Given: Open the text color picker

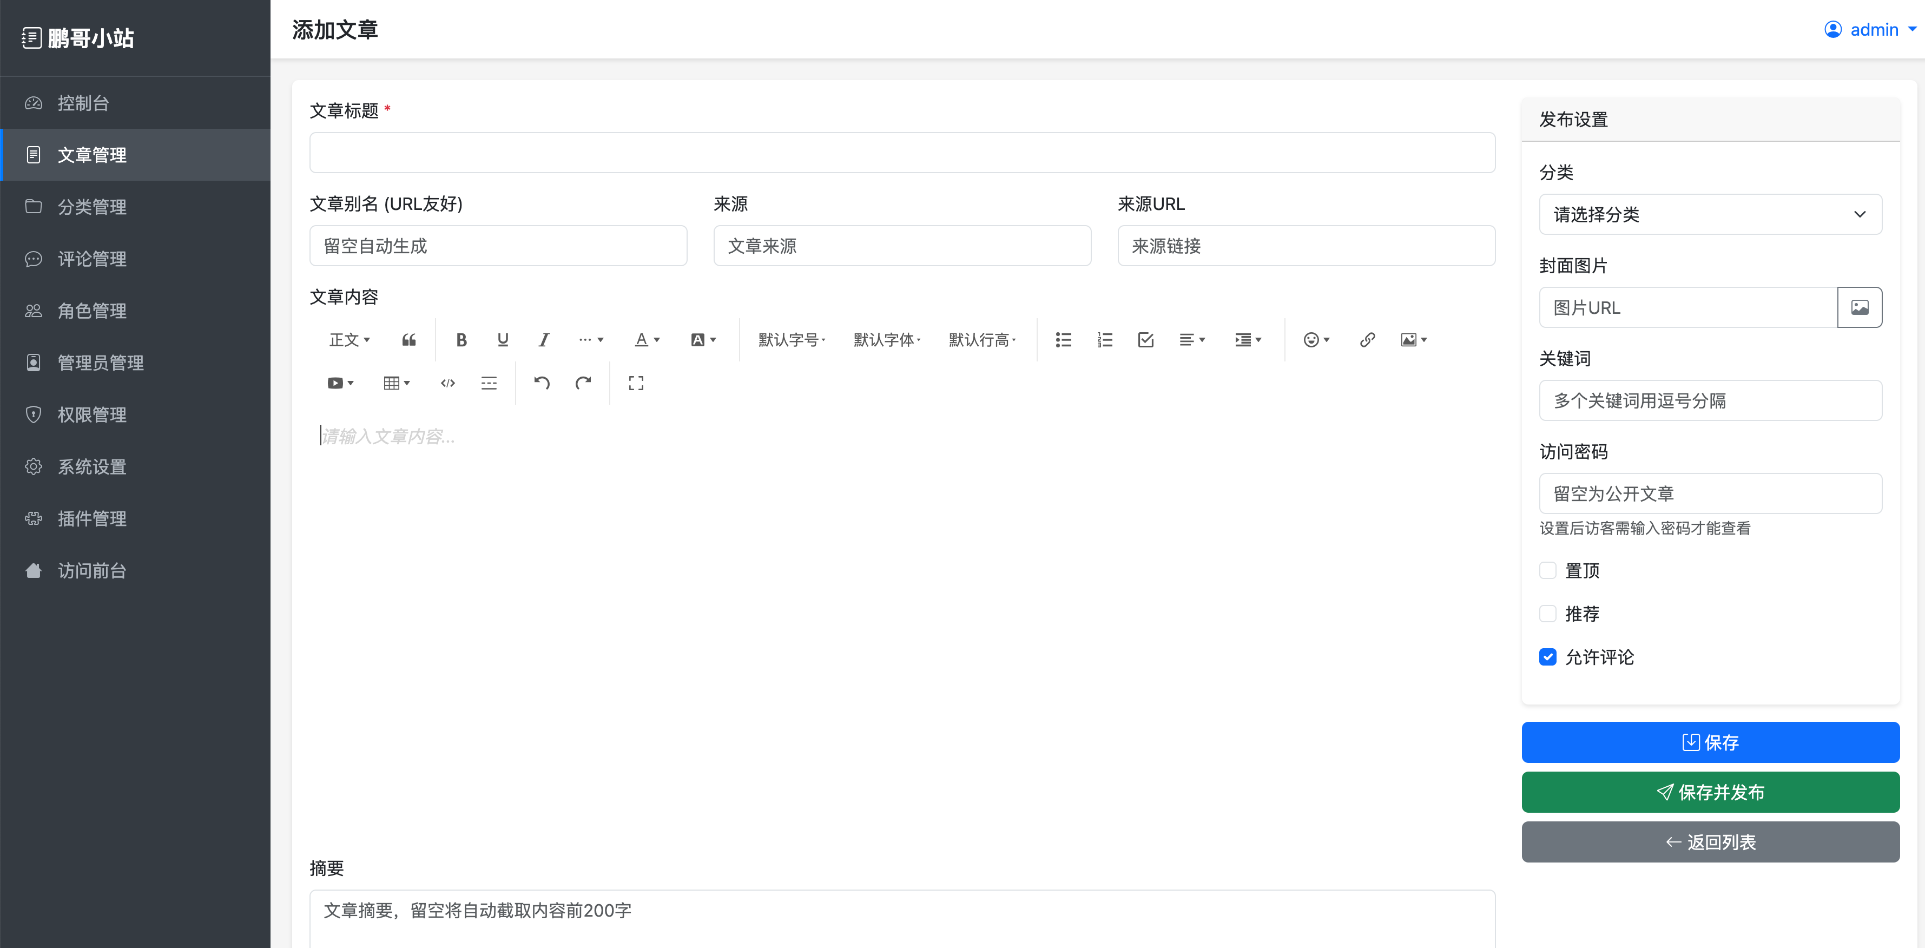Looking at the screenshot, I should pyautogui.click(x=647, y=340).
